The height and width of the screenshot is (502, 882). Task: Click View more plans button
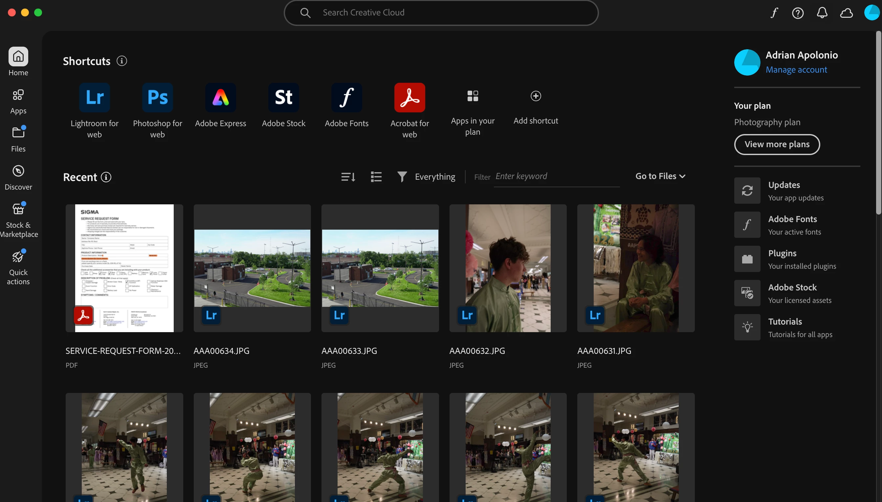pyautogui.click(x=777, y=145)
